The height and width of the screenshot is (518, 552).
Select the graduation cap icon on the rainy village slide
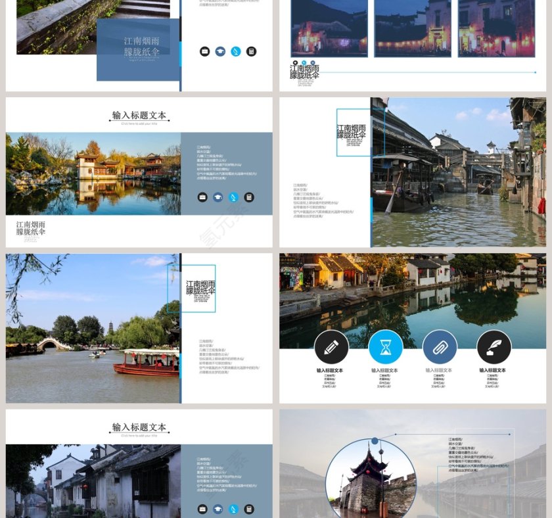pos(217,507)
